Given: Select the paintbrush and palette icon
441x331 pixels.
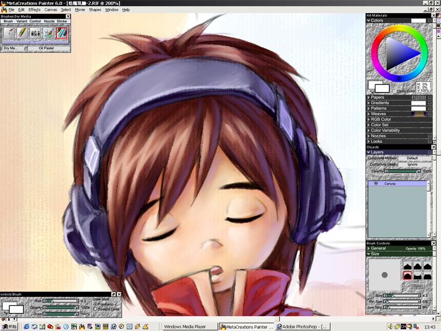Looking at the screenshot, I should 49,33.
